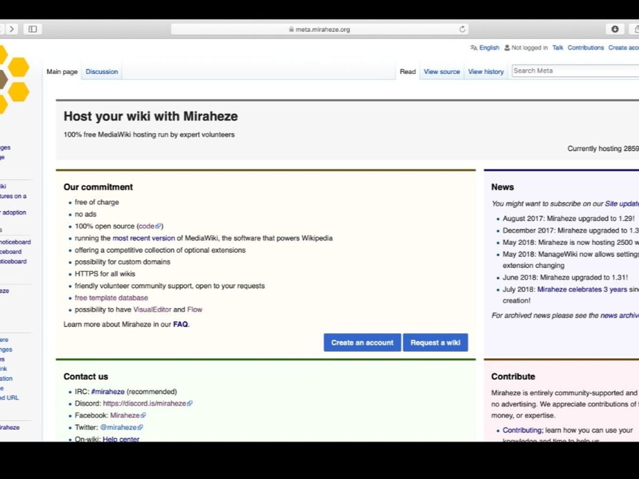Viewport: 639px width, 479px height.
Task: Open the View source tab
Action: pos(441,72)
